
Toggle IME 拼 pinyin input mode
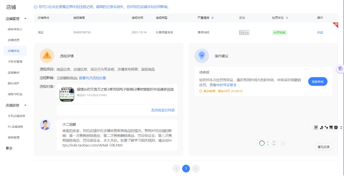316,127
